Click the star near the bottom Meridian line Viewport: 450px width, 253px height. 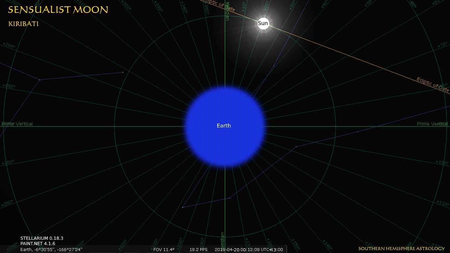pos(230,198)
